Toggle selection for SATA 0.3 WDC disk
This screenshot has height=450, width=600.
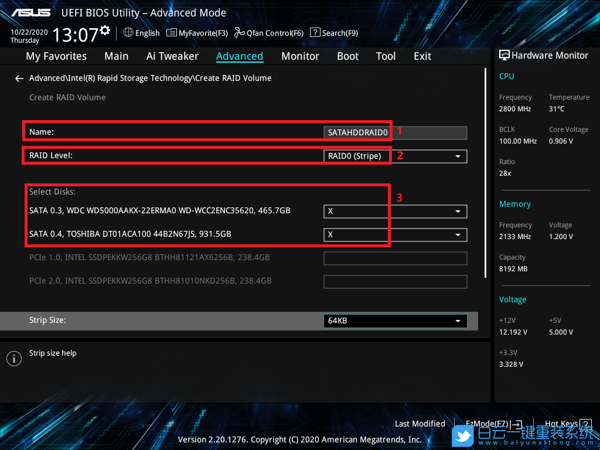tap(395, 211)
